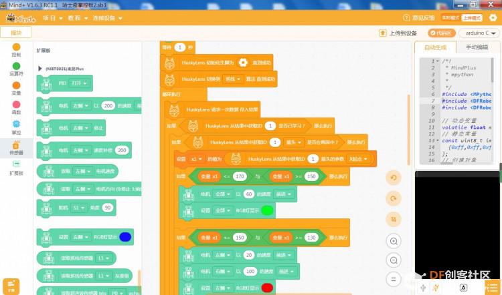Reset workspace zoom with equals icon
502x295 pixels.
tap(394, 280)
